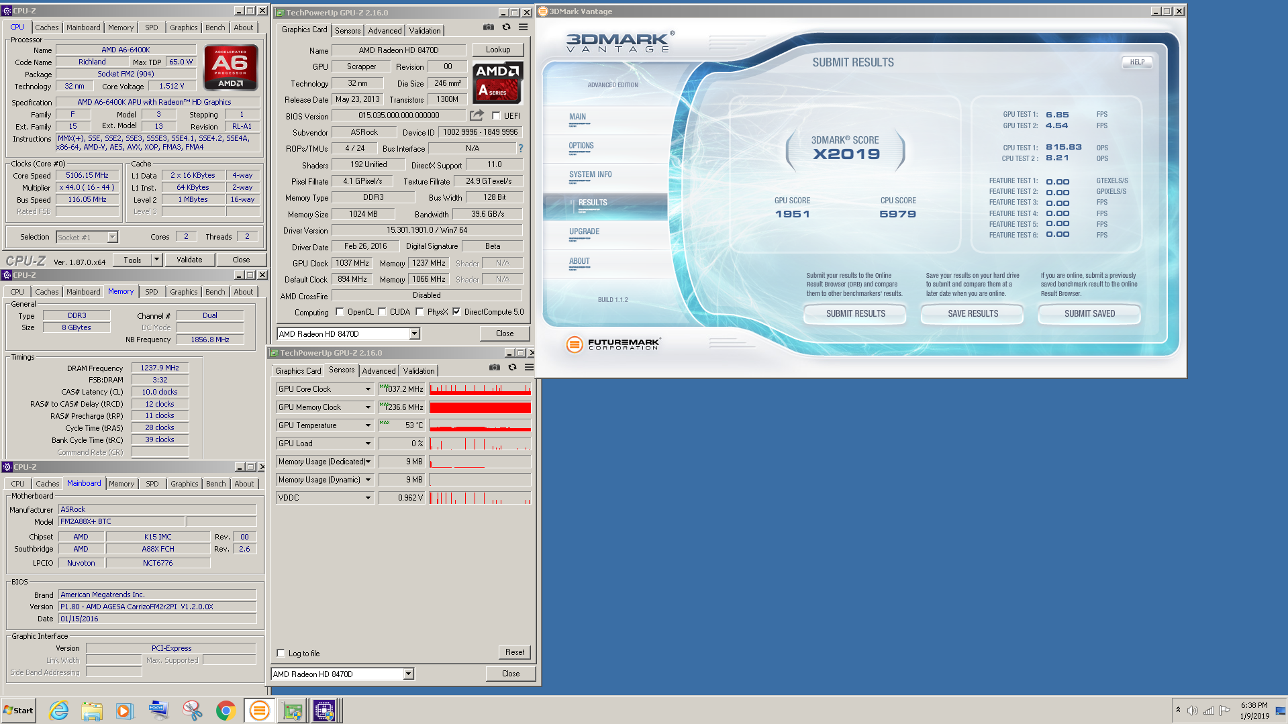Toggle the DirectCompute 5.0 checkbox
The width and height of the screenshot is (1288, 724).
[x=456, y=311]
